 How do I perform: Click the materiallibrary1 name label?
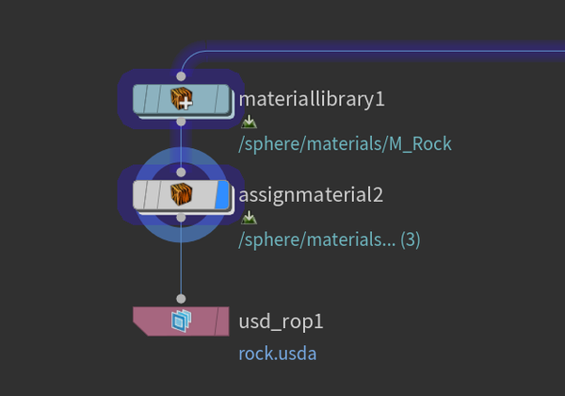(x=312, y=99)
